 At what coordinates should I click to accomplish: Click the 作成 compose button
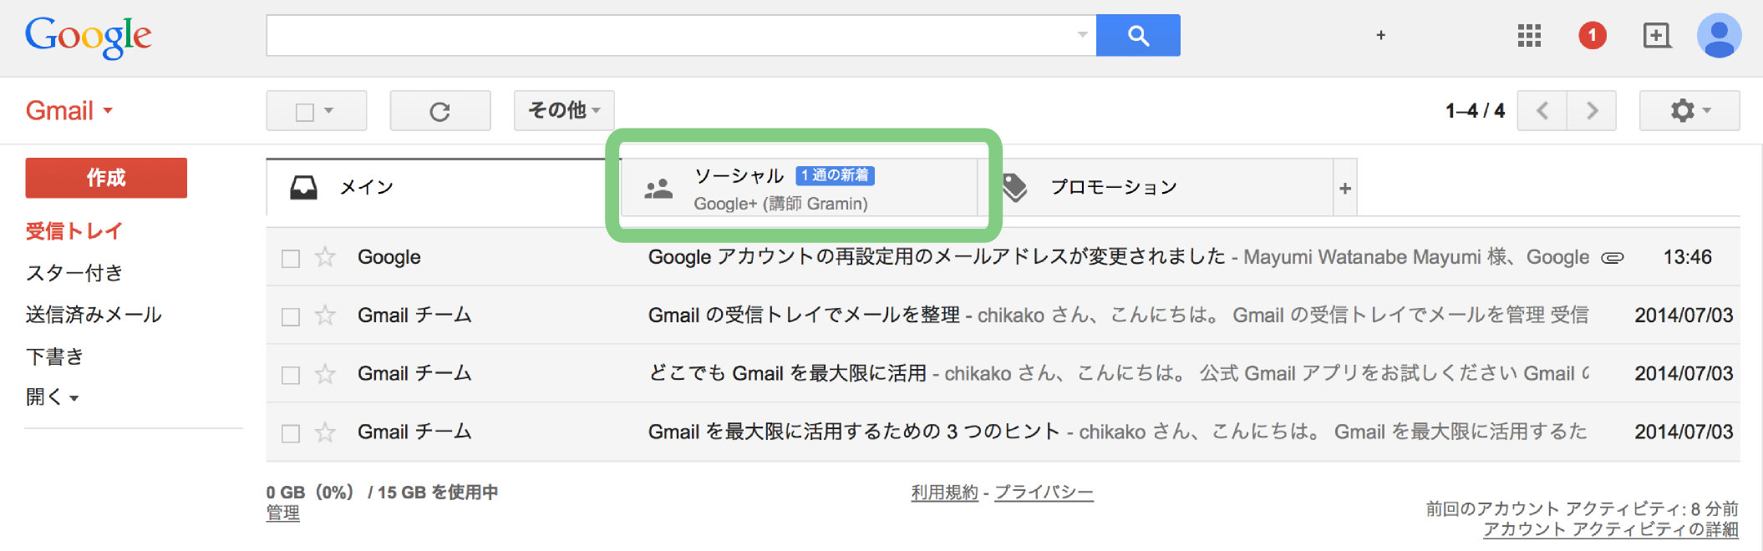(x=106, y=178)
